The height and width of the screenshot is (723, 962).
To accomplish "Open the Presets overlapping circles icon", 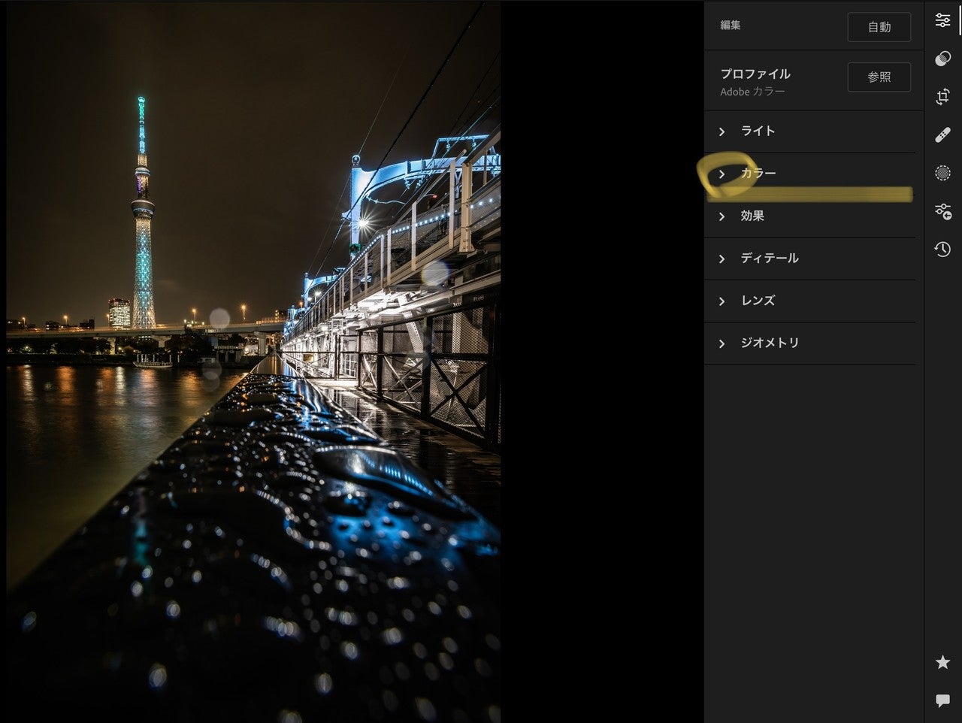I will [942, 59].
